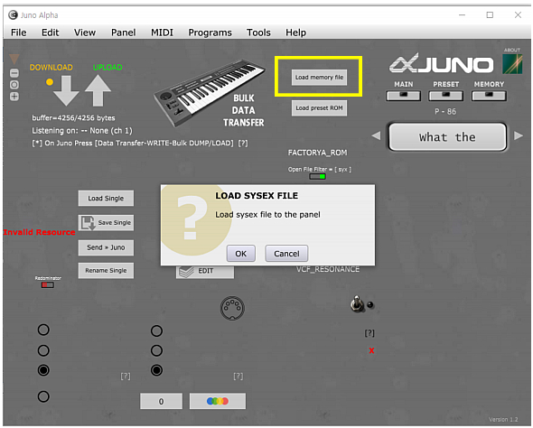Click the plus zoom icon in left sidebar

tap(14, 97)
